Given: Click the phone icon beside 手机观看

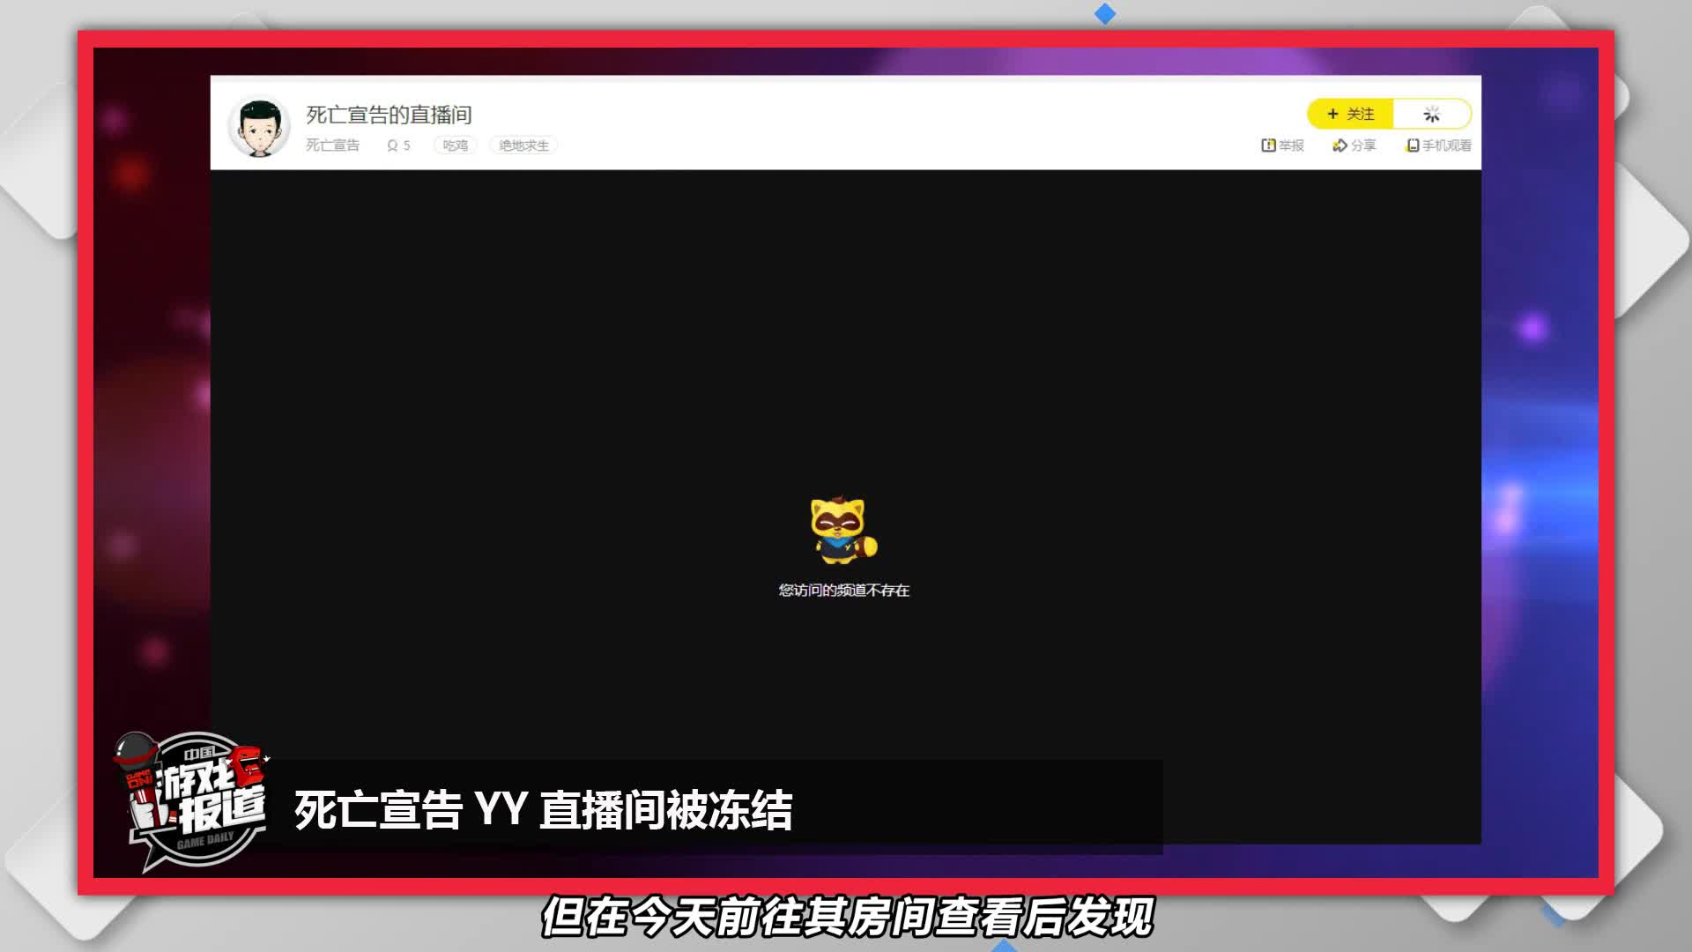Looking at the screenshot, I should (x=1413, y=145).
